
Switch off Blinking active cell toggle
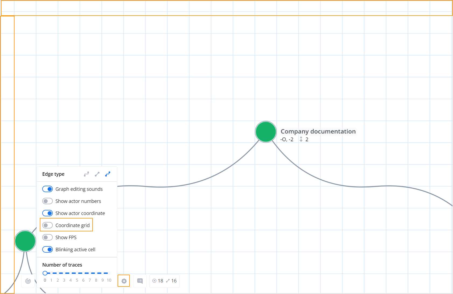(47, 250)
